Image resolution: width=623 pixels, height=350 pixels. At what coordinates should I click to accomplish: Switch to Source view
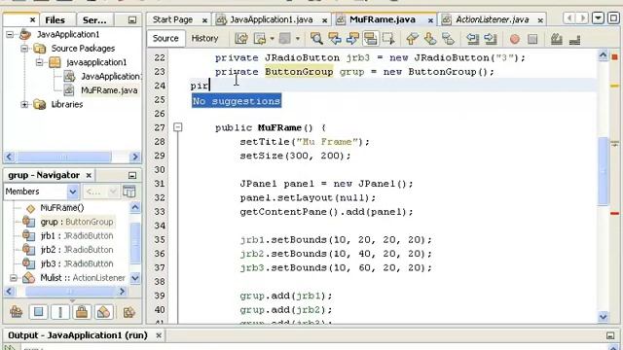pyautogui.click(x=165, y=39)
